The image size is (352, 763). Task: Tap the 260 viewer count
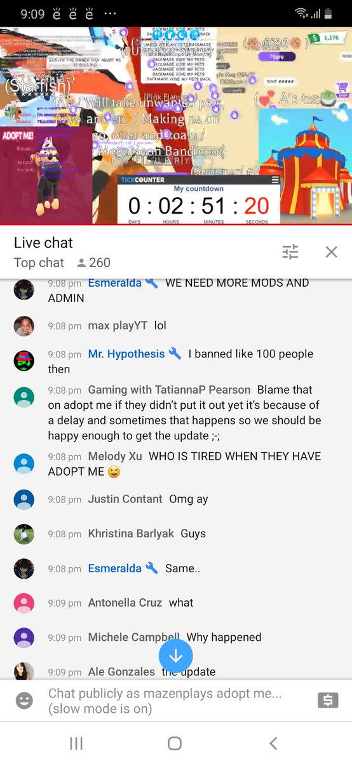click(93, 263)
